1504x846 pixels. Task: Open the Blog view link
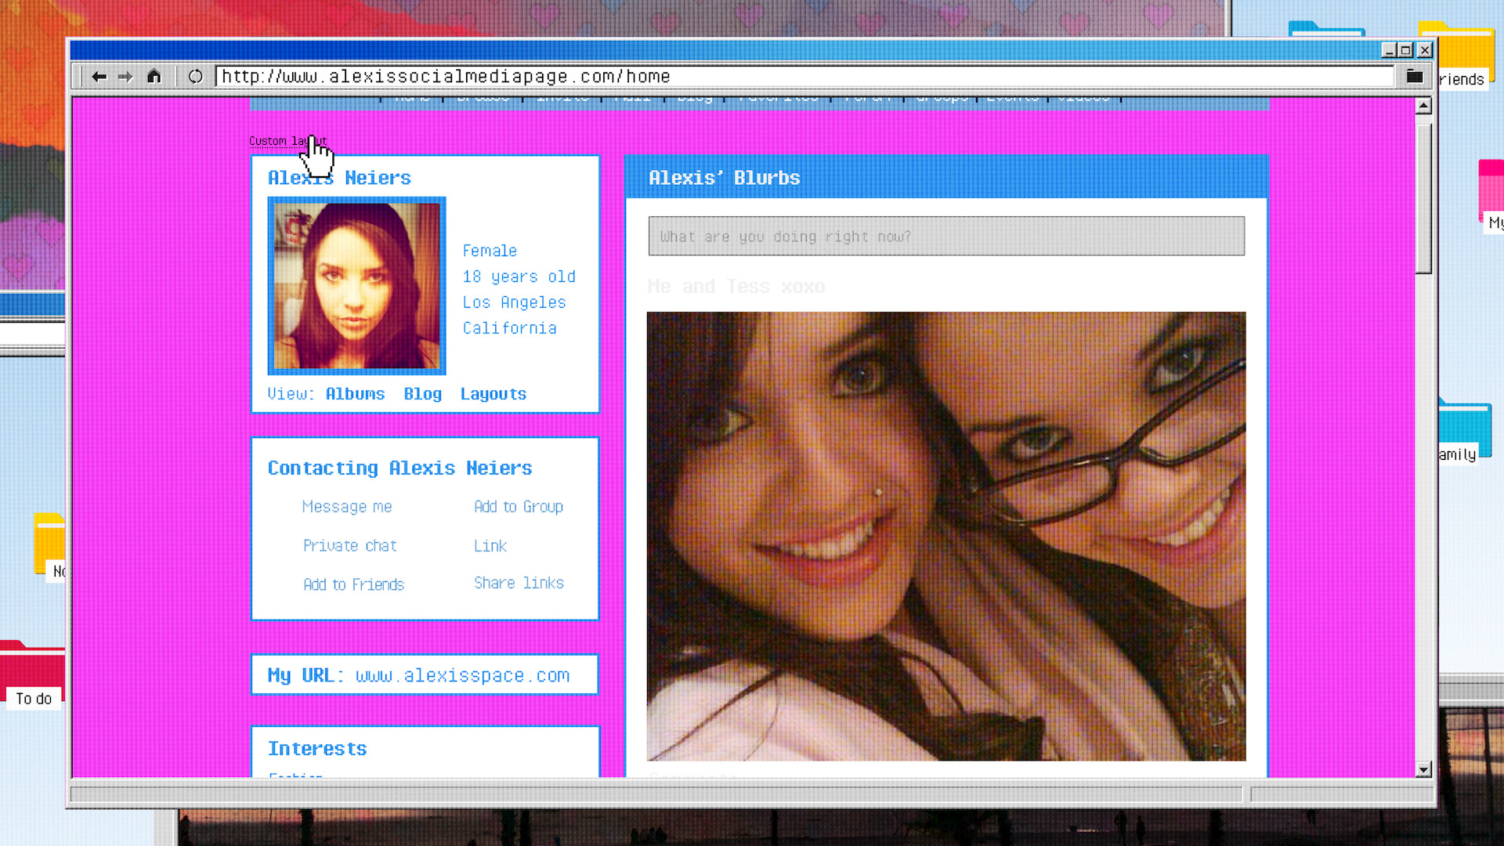click(x=422, y=394)
